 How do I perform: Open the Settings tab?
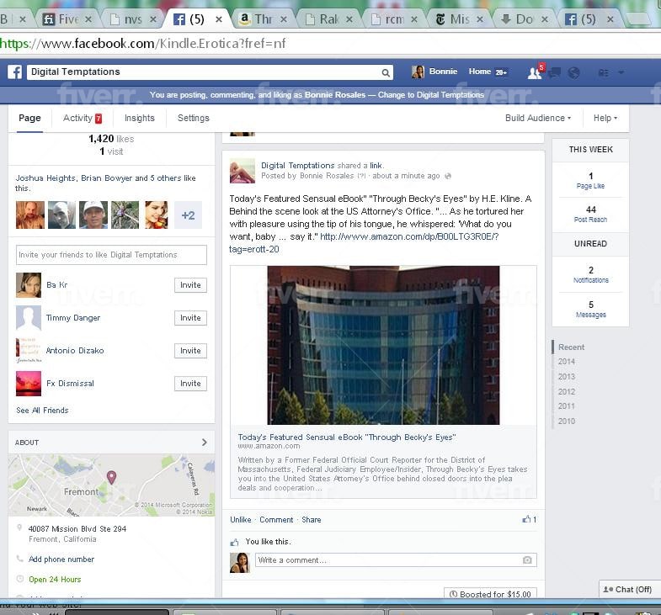pos(194,118)
